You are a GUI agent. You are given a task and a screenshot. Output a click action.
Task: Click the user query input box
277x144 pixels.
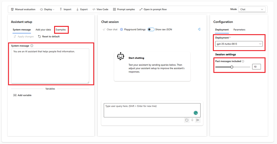[152, 110]
